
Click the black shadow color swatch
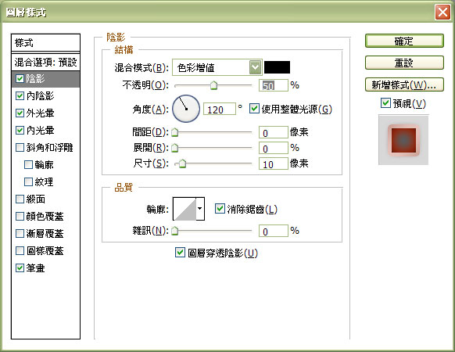(x=277, y=67)
